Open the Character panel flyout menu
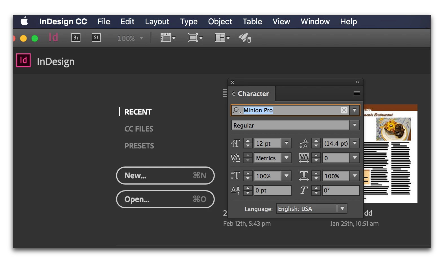The image size is (444, 263). [x=357, y=93]
